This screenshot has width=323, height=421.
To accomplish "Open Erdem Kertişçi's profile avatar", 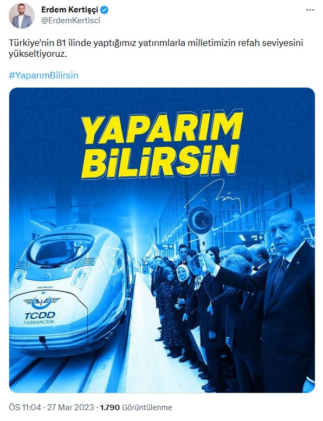I will point(22,16).
